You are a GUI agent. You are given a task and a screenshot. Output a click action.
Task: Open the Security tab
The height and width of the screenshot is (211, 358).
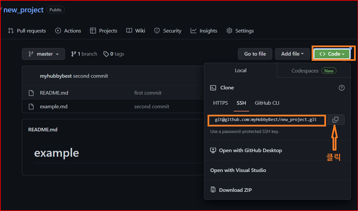(x=168, y=31)
